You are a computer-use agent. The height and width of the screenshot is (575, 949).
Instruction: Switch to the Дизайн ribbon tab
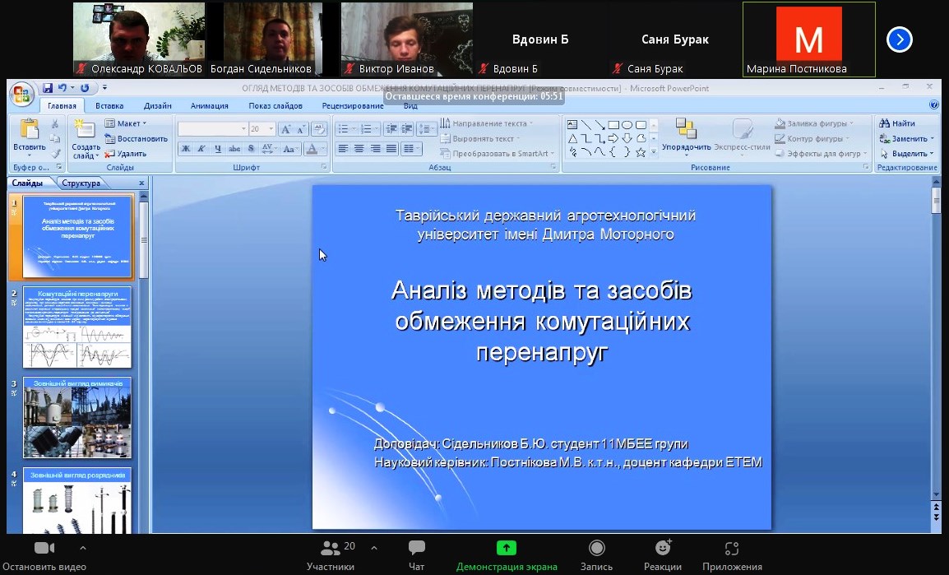tap(157, 105)
